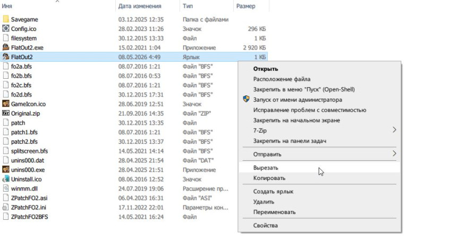Click the ZPatchFO2.ini settings file icon

click(x=6, y=207)
